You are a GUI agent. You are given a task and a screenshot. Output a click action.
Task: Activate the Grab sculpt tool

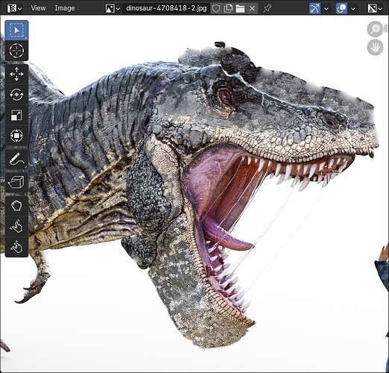[16, 206]
